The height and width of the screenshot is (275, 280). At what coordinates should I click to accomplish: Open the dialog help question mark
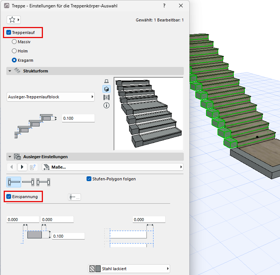(x=164, y=6)
